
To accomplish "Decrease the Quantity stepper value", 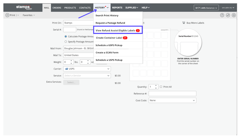I will pos(156,88).
